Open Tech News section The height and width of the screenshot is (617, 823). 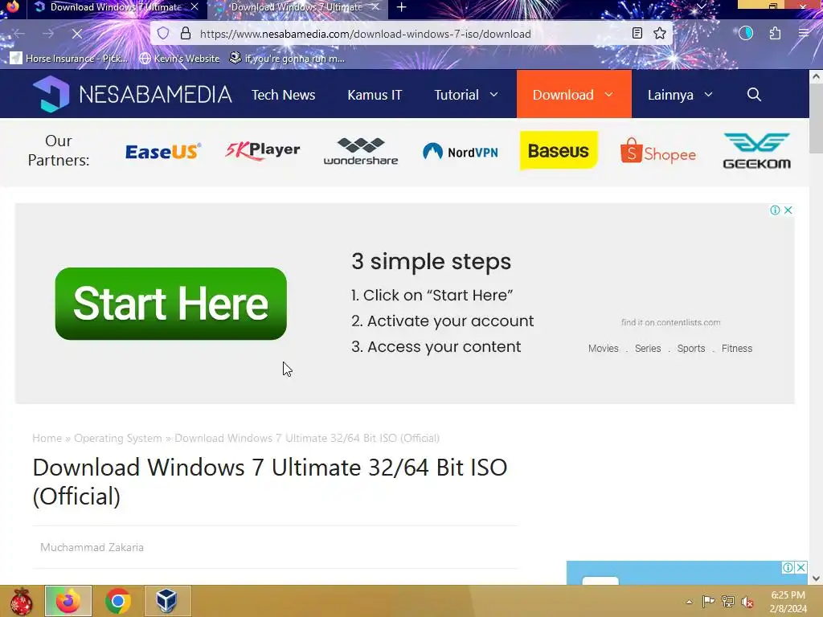284,95
